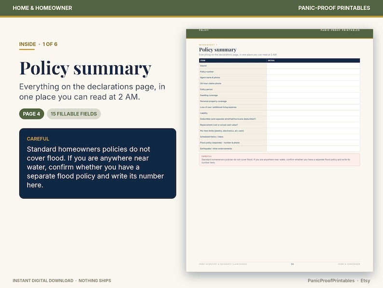Click the 15 FILLABLE FIELDS badge

(x=74, y=114)
